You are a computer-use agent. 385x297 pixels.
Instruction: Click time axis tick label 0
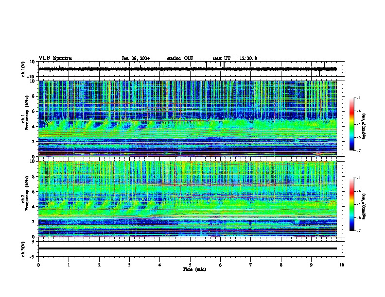point(38,265)
